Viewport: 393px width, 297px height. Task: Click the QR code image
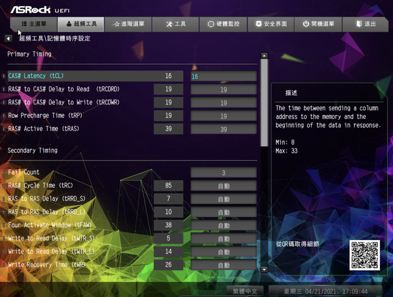365,255
